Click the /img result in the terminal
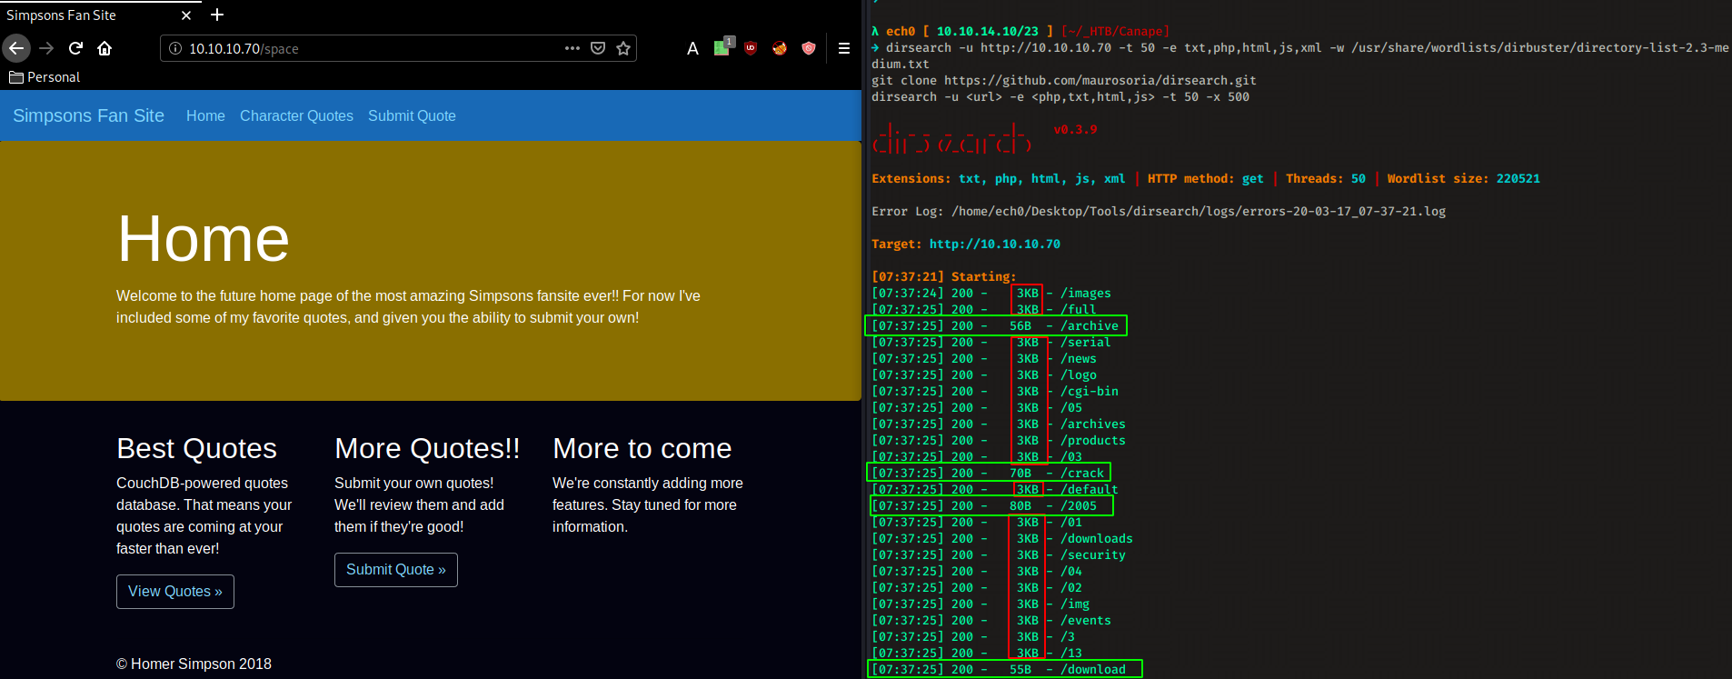Image resolution: width=1732 pixels, height=679 pixels. [x=1075, y=604]
